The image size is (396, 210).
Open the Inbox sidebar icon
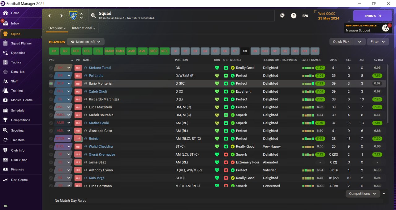(5, 23)
